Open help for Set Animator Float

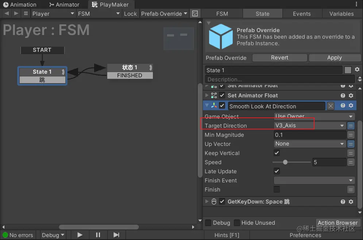pos(343,96)
